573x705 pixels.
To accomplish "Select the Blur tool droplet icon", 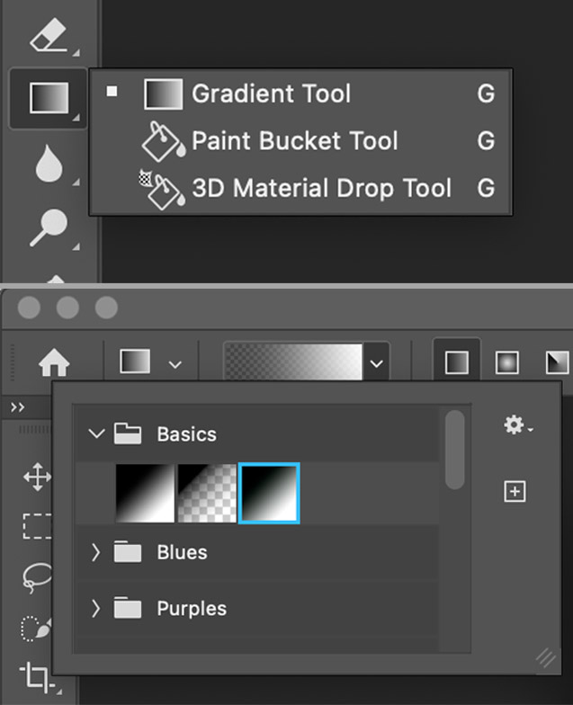I will (x=49, y=164).
